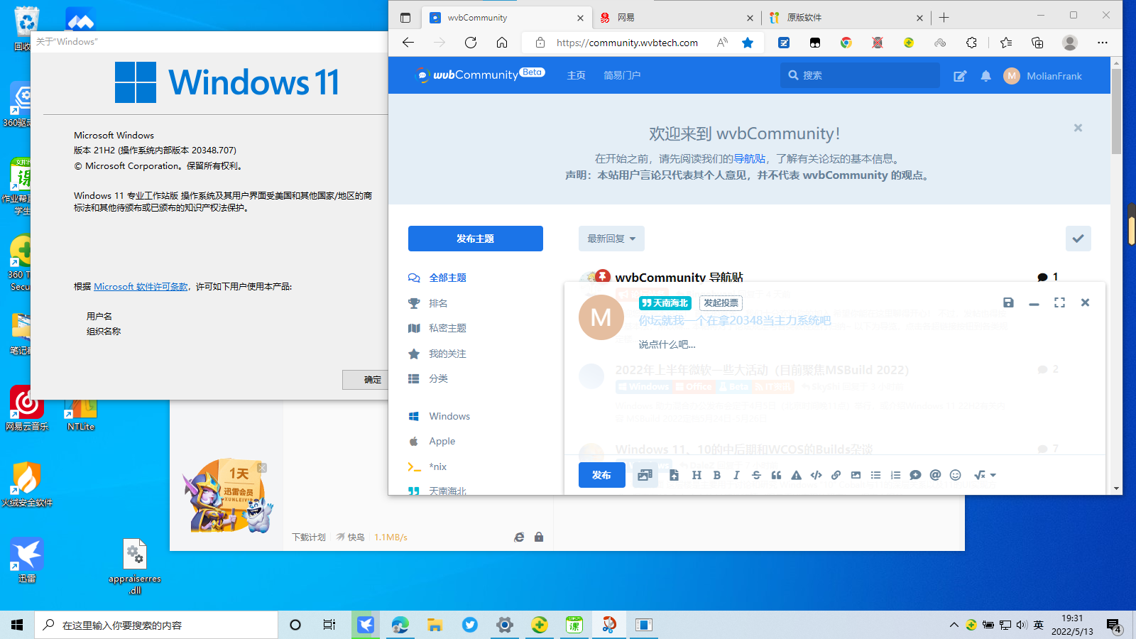Open Edge favorites list icon
Screen dimensions: 1136x639
pyautogui.click(x=1006, y=43)
